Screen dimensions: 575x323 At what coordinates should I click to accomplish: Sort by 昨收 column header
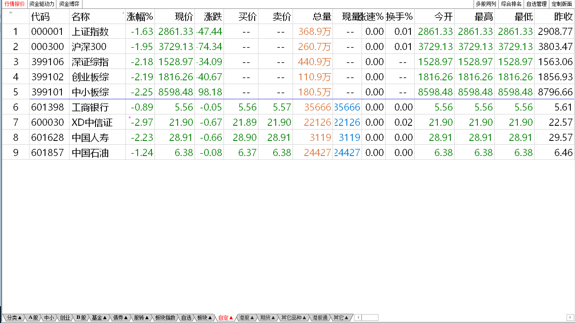tap(564, 17)
